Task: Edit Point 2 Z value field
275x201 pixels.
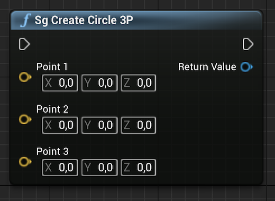Action: coord(139,125)
